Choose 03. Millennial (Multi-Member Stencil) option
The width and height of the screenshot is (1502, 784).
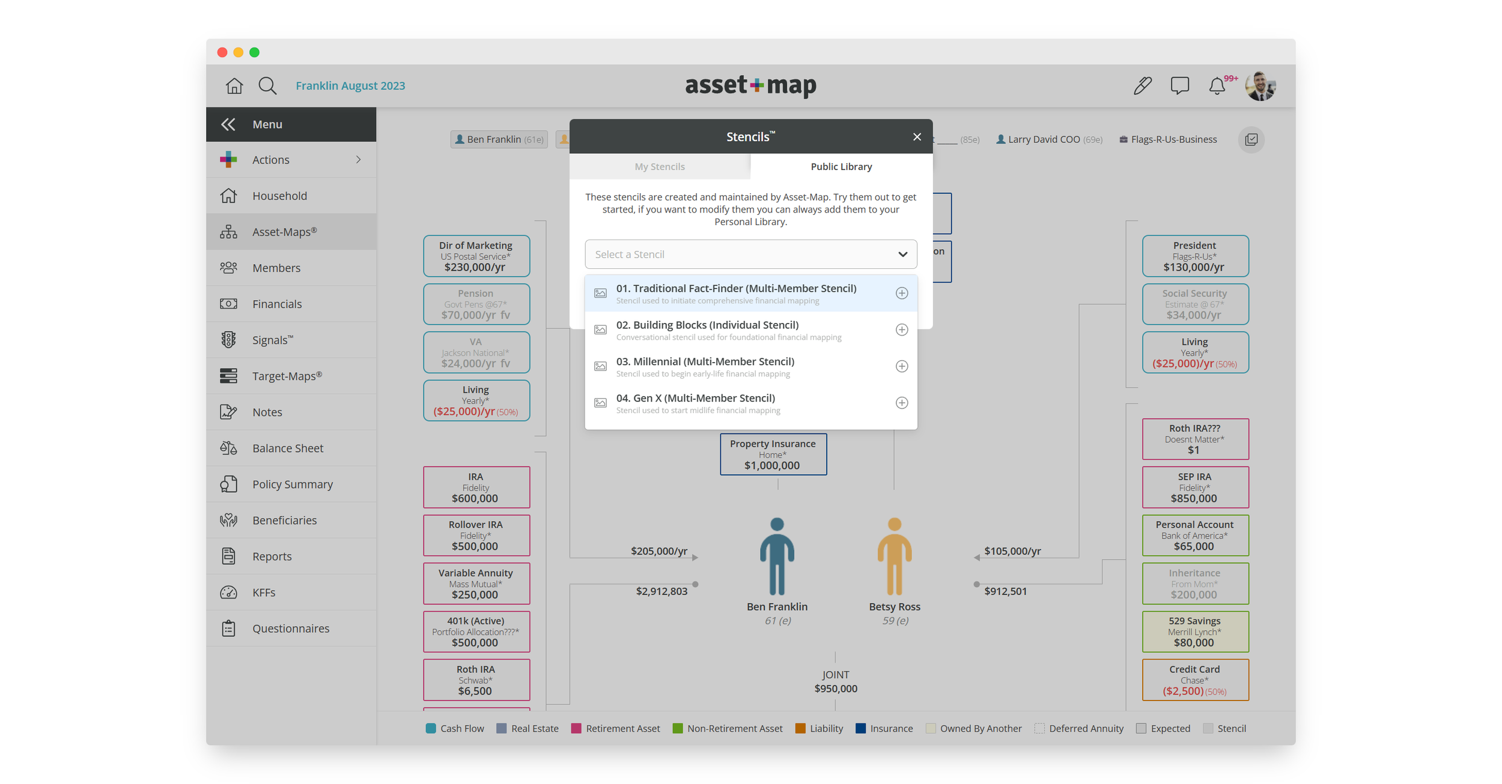tap(751, 366)
